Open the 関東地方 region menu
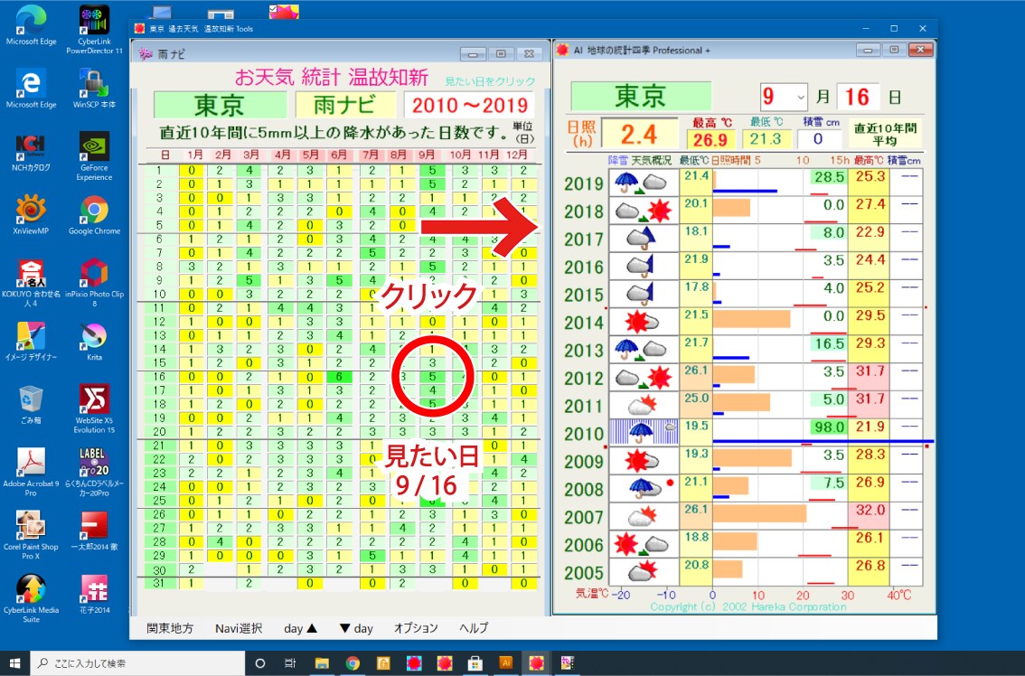The image size is (1025, 676). point(169,628)
